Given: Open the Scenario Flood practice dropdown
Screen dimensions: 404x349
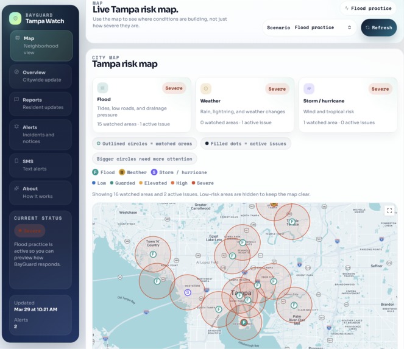Looking at the screenshot, I should (x=309, y=27).
